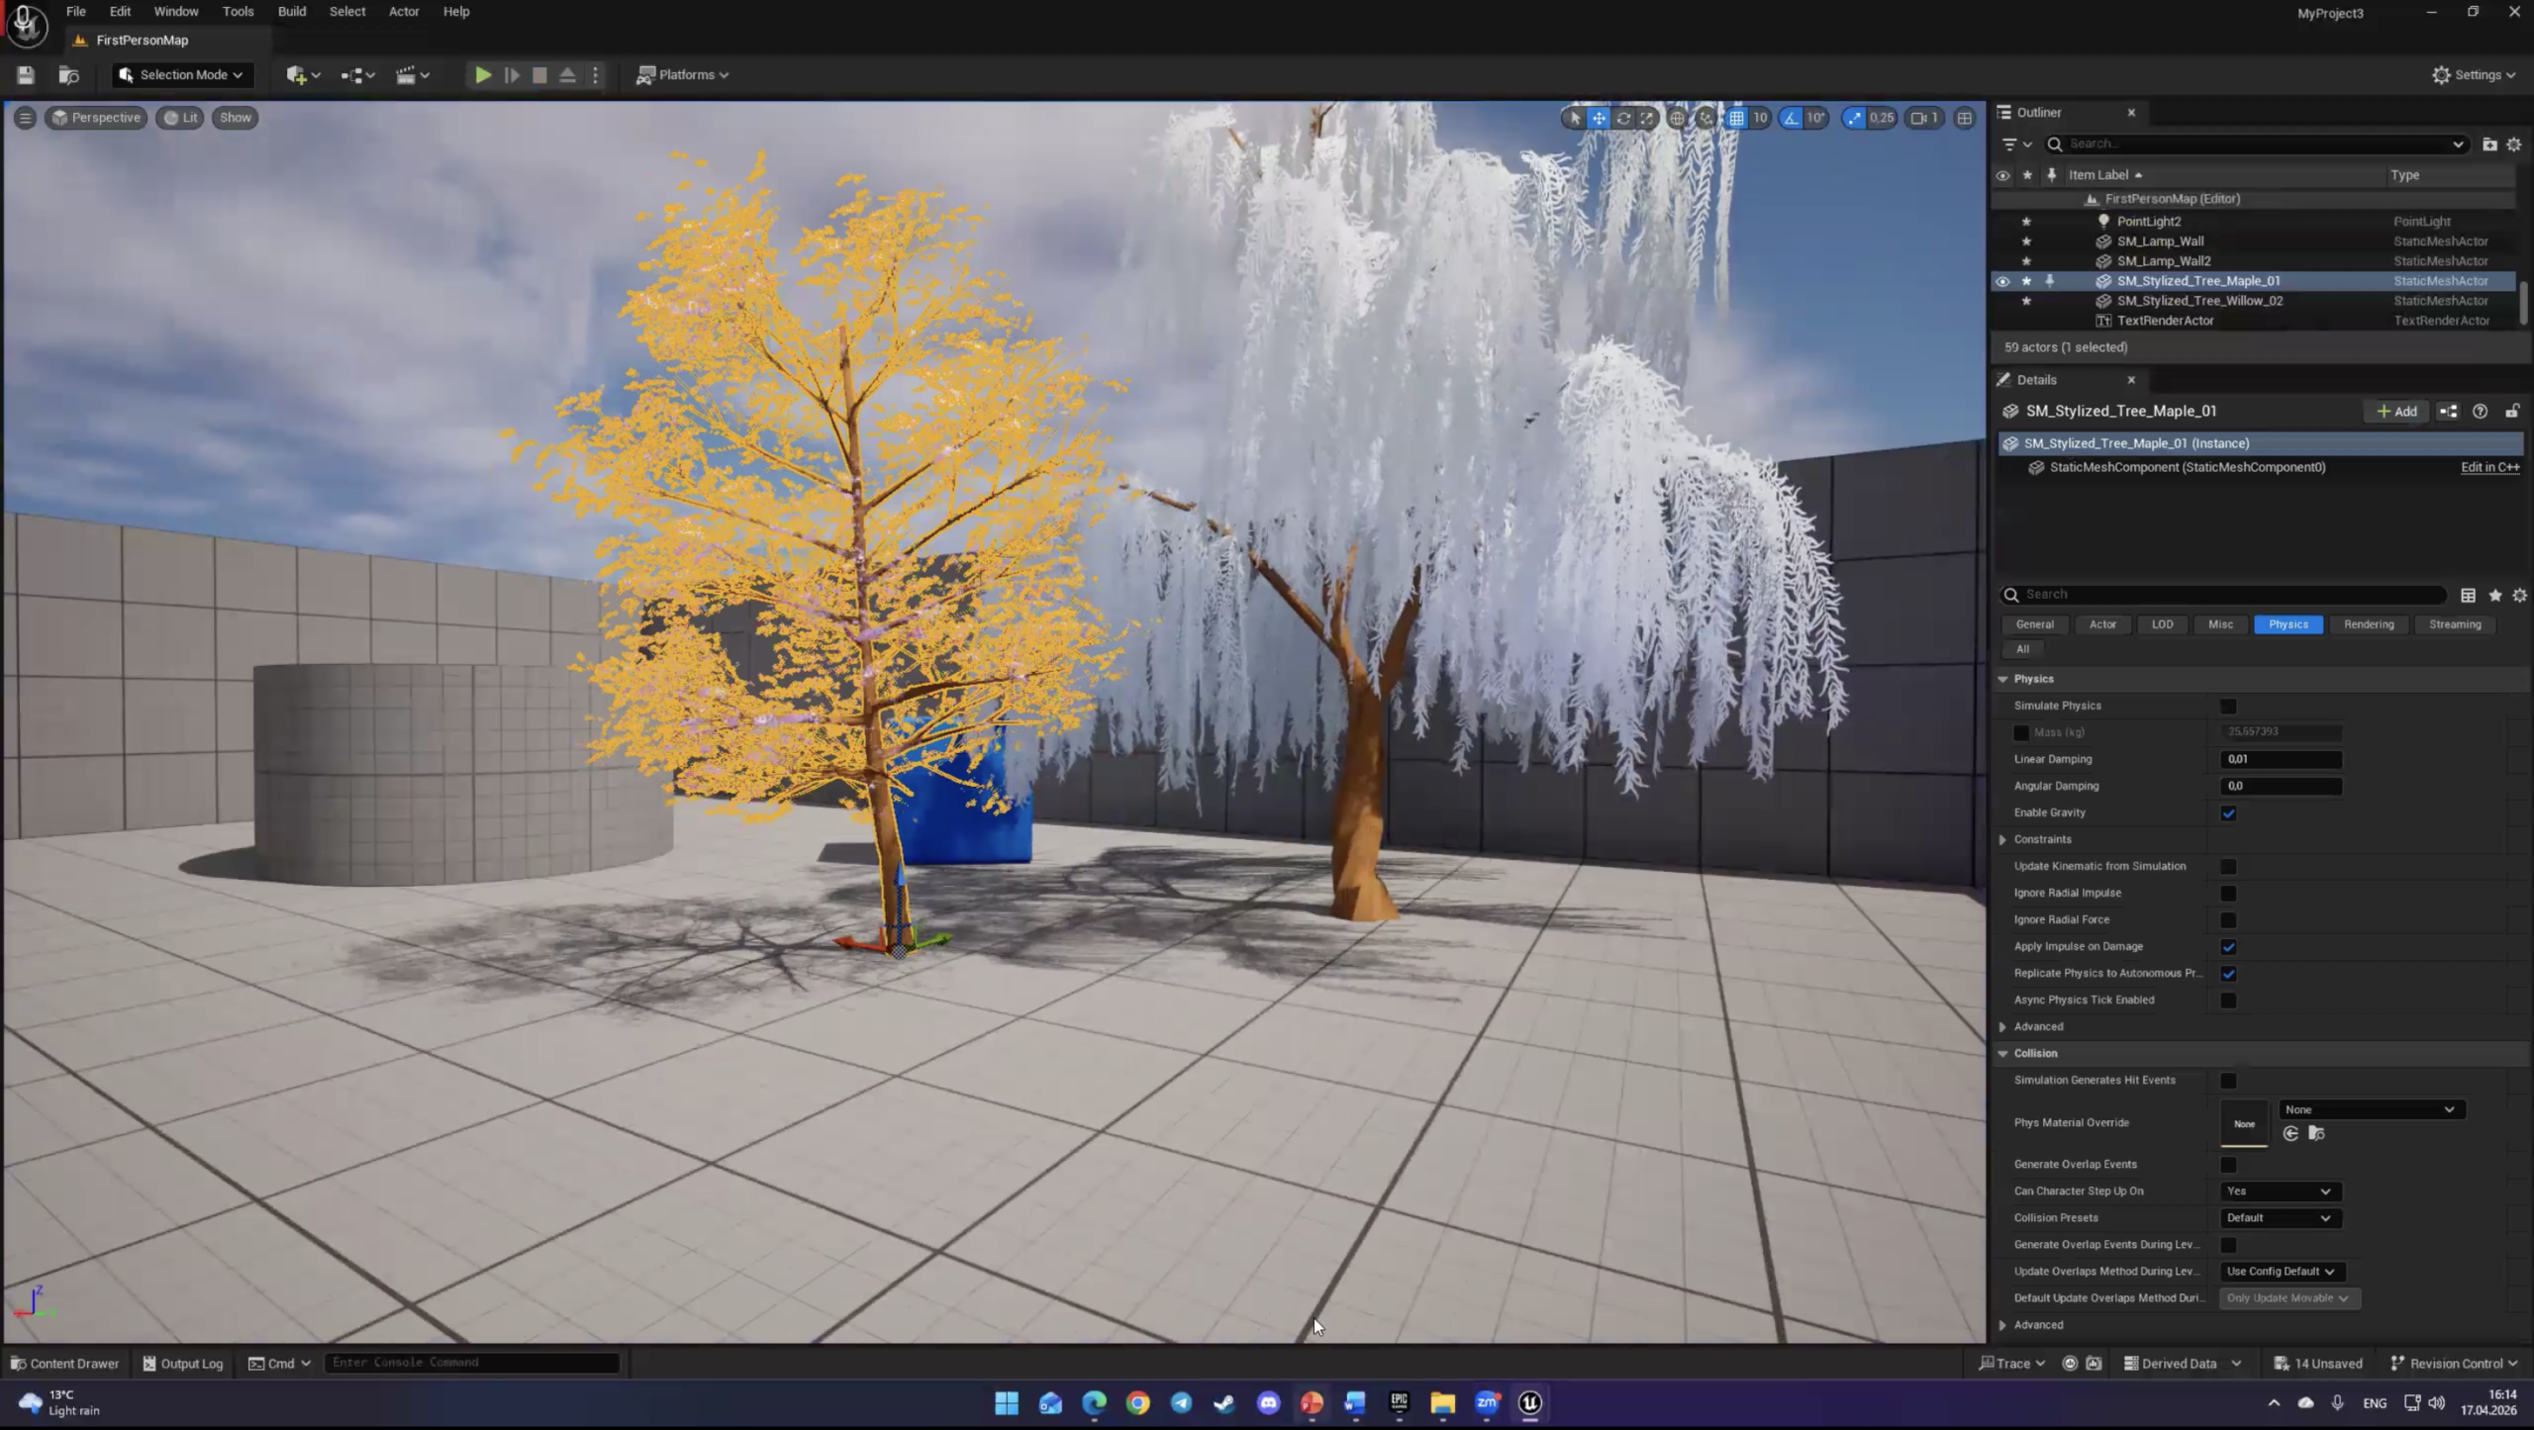Open viewport hamburger options menu
The width and height of the screenshot is (2534, 1430).
[26, 118]
